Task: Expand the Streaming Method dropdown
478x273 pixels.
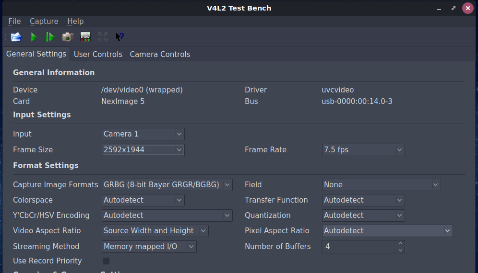Action: coord(149,247)
